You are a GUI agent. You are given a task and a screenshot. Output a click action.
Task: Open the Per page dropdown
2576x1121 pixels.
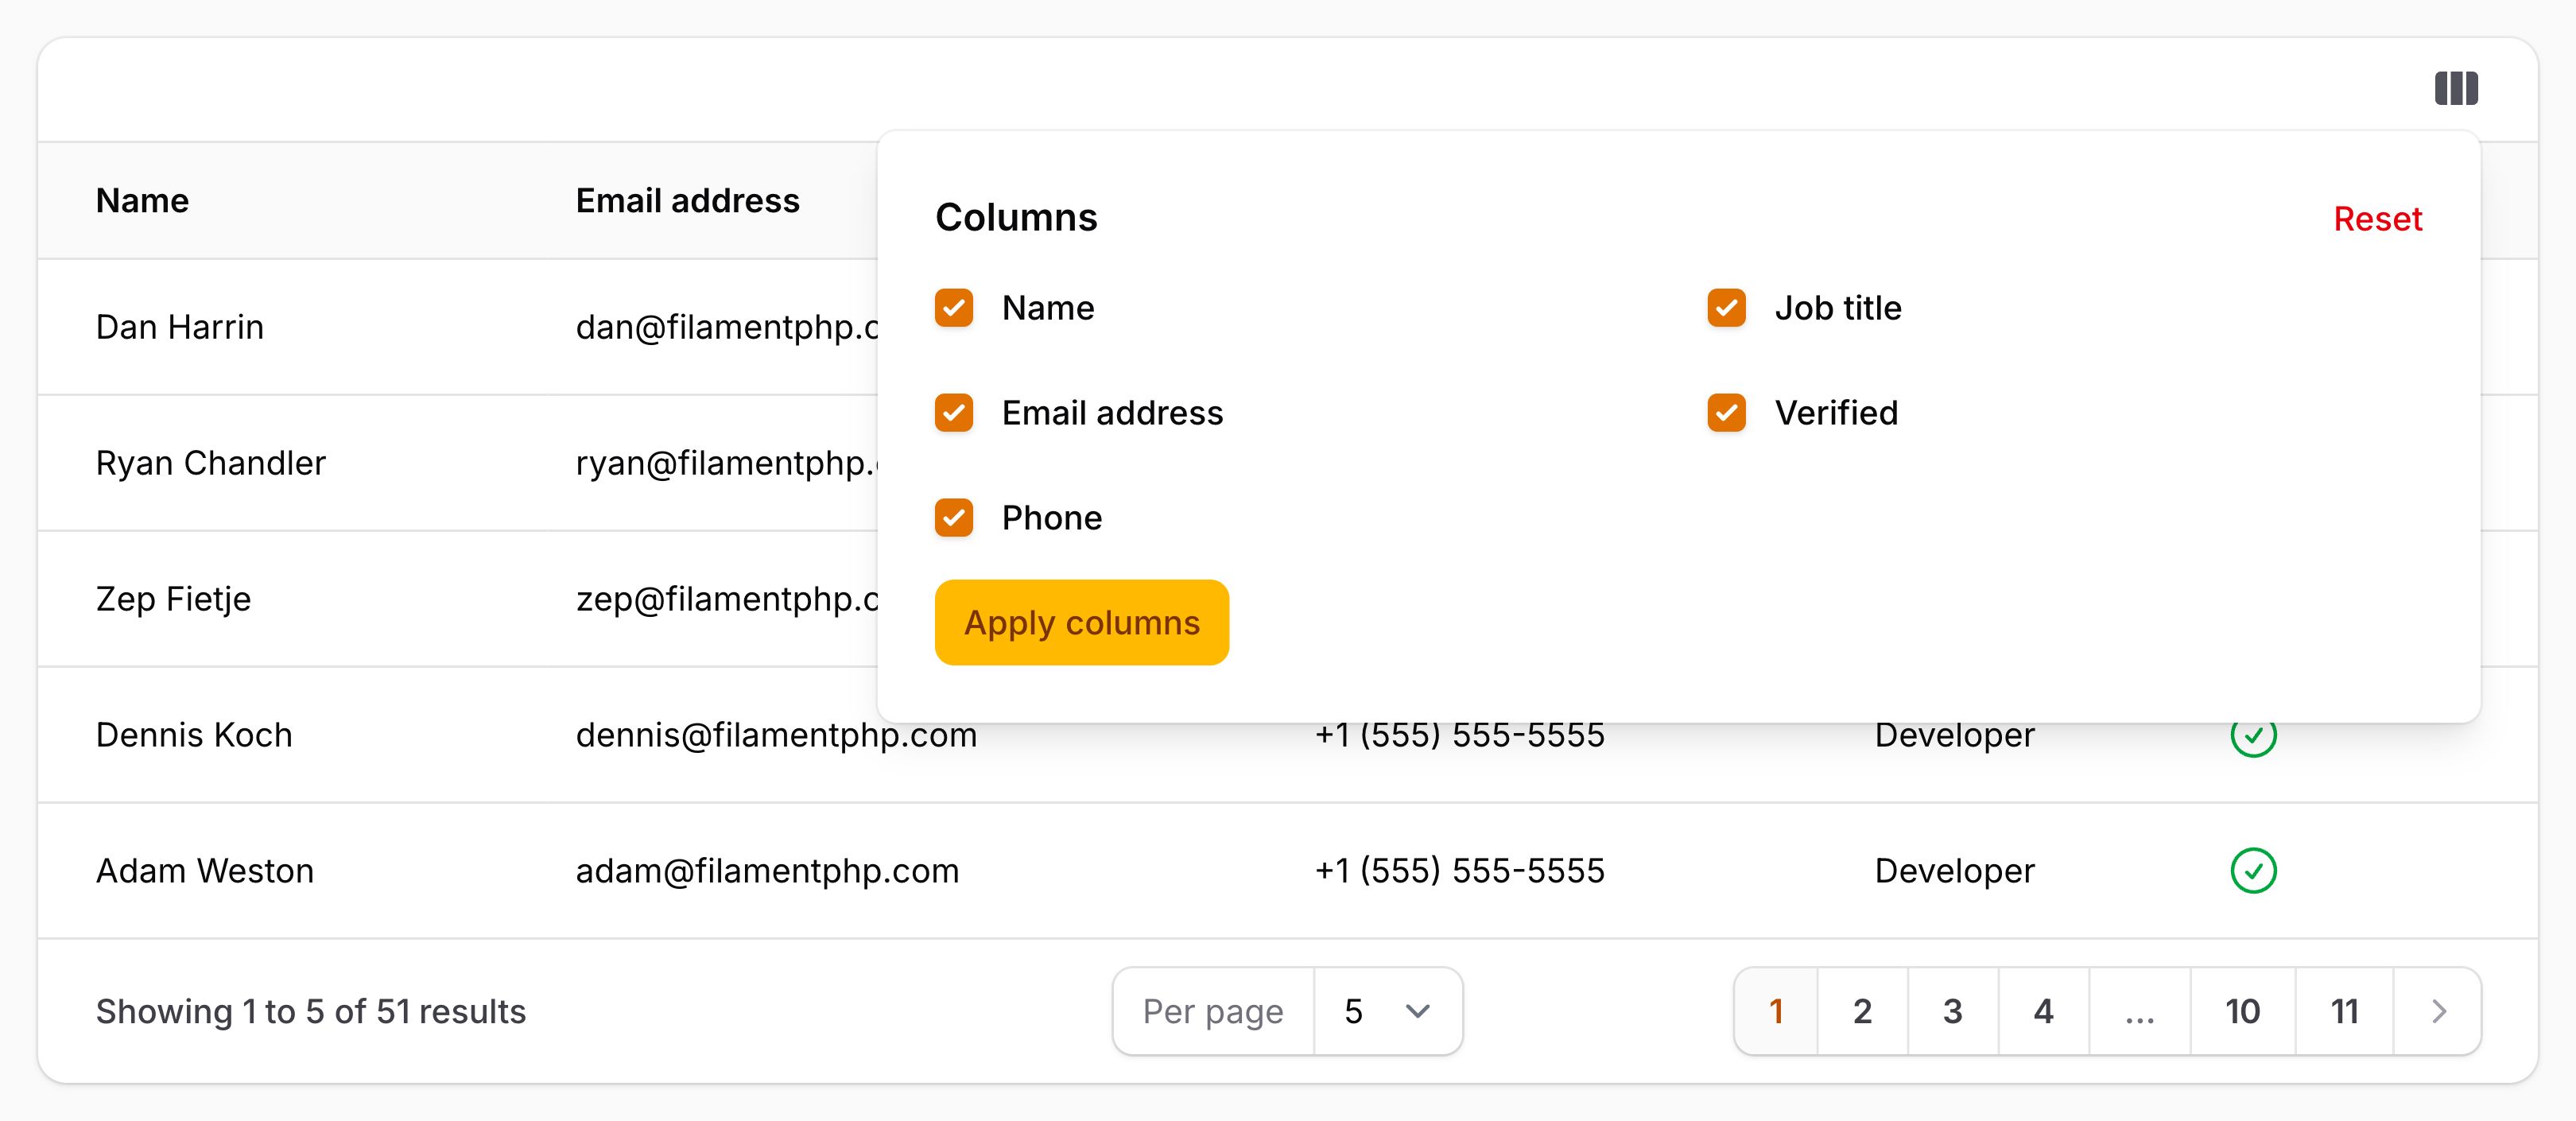[x=1388, y=1011]
